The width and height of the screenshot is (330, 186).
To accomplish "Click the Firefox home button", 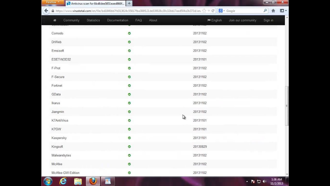I will pyautogui.click(x=273, y=11).
